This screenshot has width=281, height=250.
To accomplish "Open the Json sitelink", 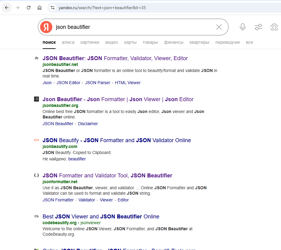I will pyautogui.click(x=47, y=83).
